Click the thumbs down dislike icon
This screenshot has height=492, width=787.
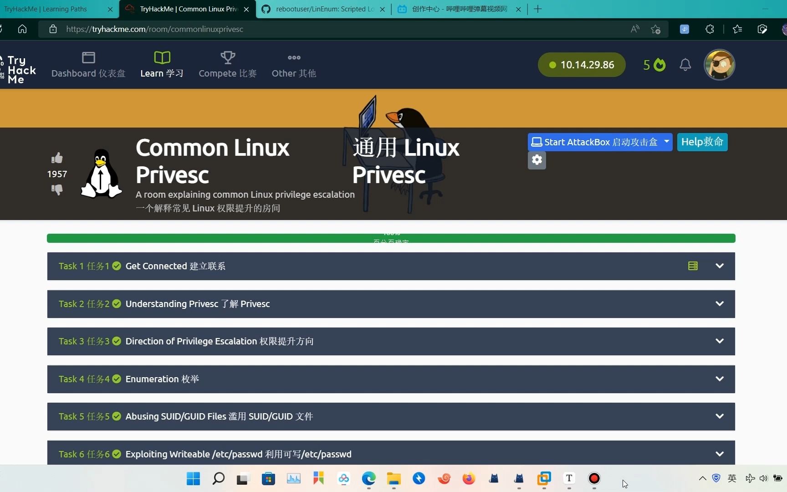point(57,189)
